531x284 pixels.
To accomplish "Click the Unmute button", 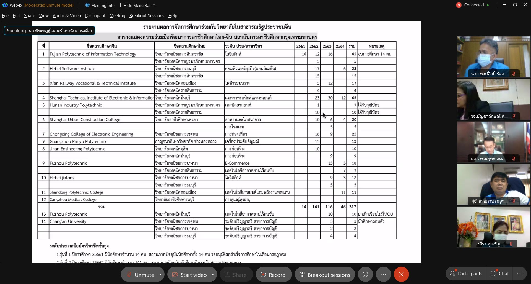I will pyautogui.click(x=140, y=275).
